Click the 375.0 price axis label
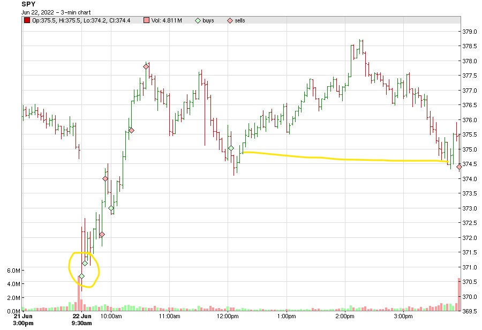Image resolution: width=482 pixels, height=330 pixels. (470, 150)
